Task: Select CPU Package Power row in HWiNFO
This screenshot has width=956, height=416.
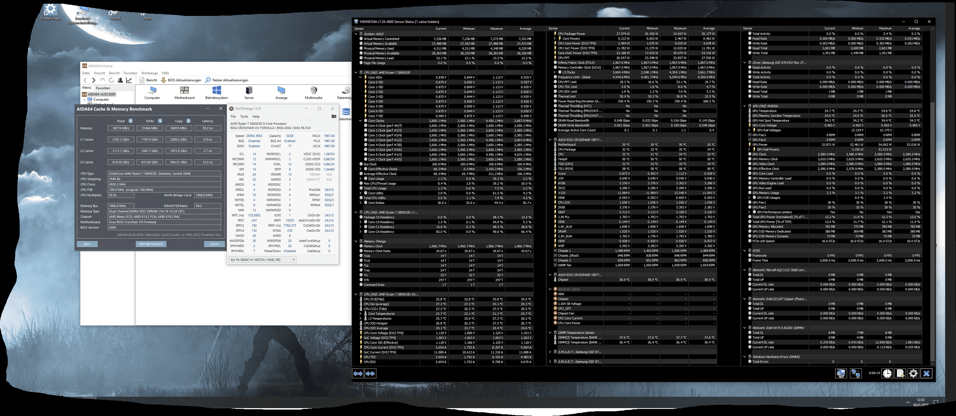Action: [x=633, y=34]
